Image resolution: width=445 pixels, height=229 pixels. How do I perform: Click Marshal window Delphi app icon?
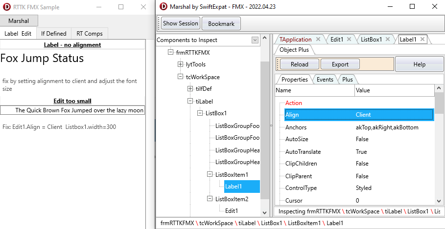(x=163, y=6)
